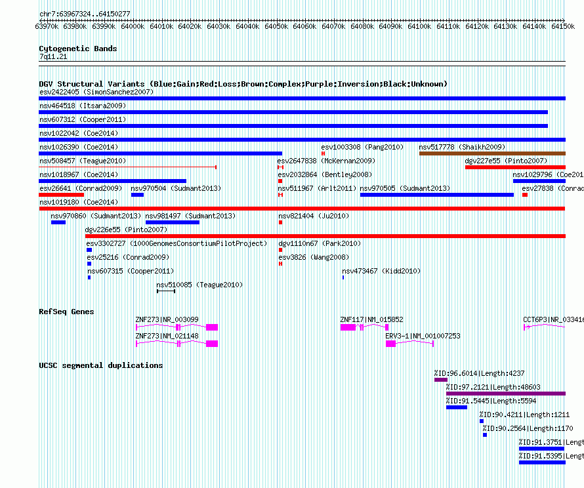The height and width of the screenshot is (488, 584).
Task: Select the esv3302727 (1000GenomesConsortiumPilotProject) label
Action: tap(177, 243)
